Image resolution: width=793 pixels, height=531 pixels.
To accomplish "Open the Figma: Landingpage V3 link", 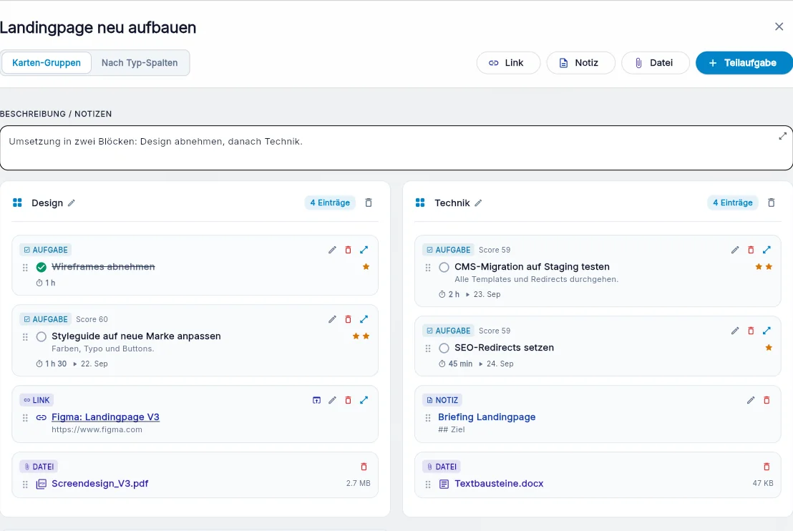I will pos(105,417).
